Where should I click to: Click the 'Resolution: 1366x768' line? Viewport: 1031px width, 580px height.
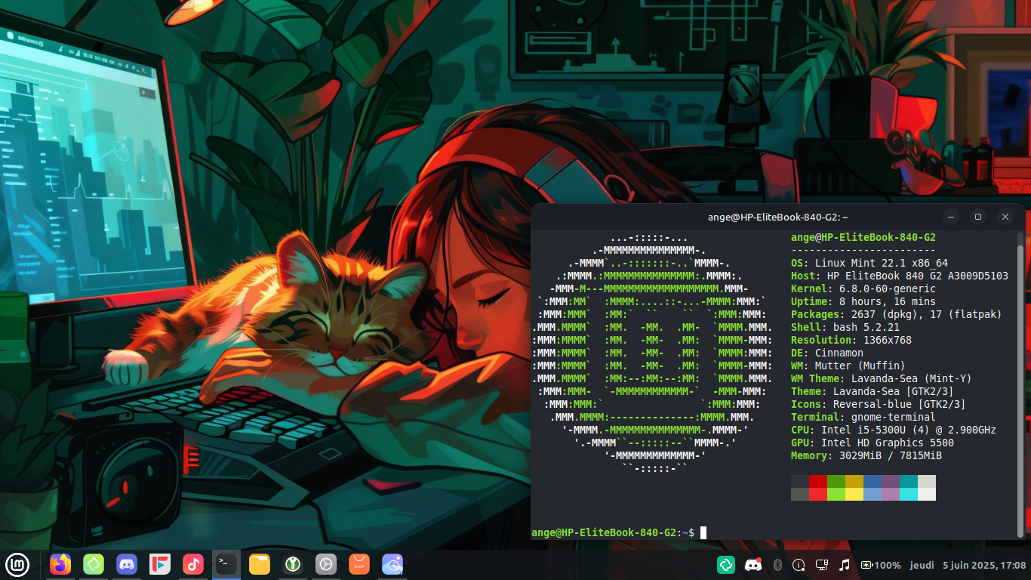pos(851,340)
